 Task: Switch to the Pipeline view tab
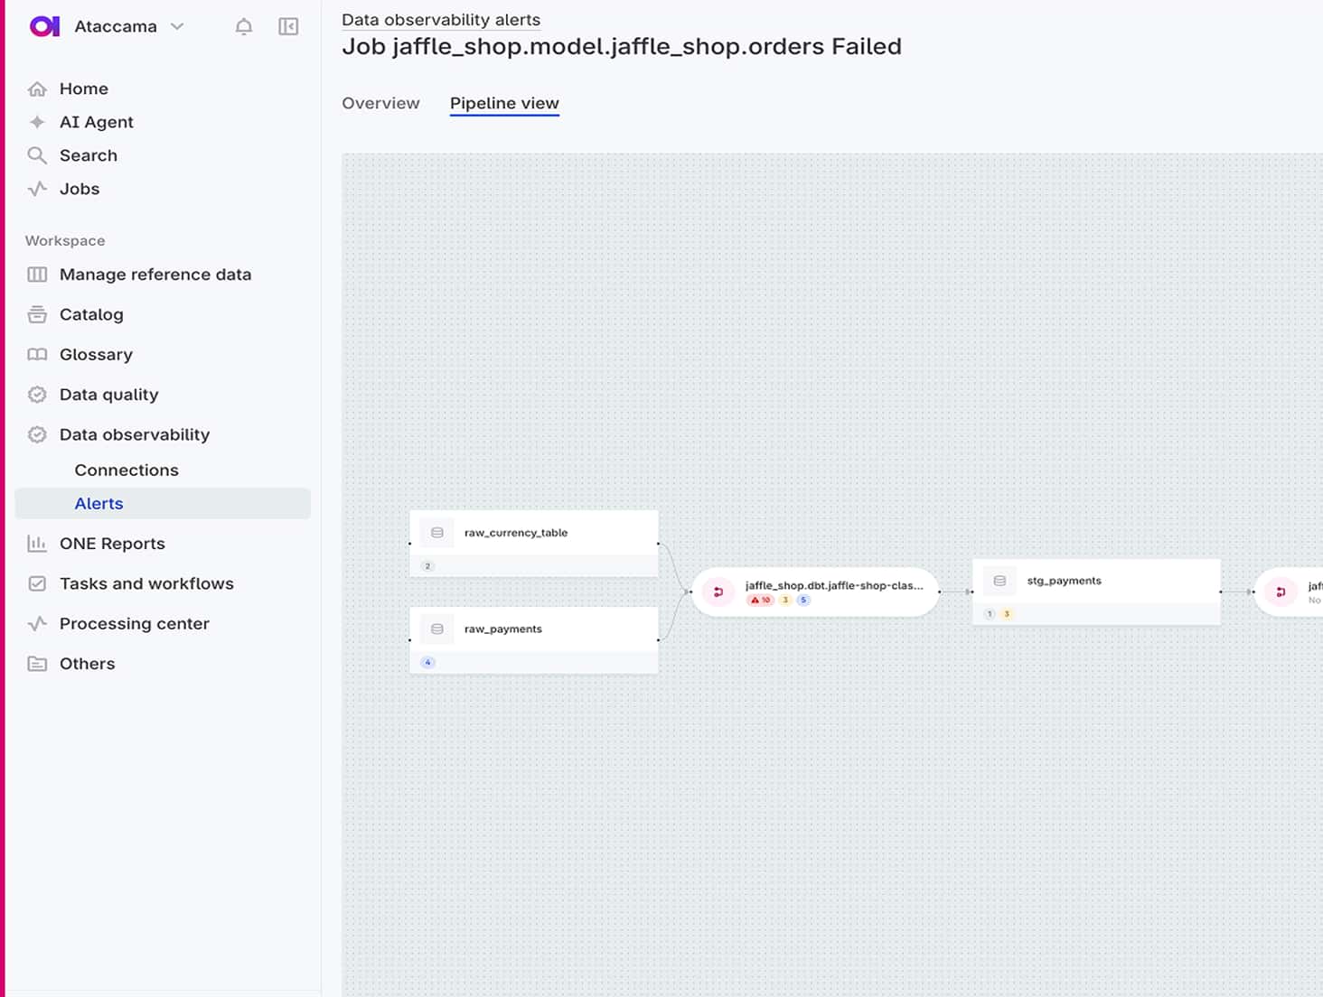pos(504,103)
